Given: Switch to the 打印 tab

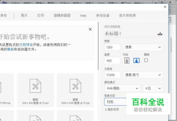Looking at the screenshot, I should pos(41,15).
